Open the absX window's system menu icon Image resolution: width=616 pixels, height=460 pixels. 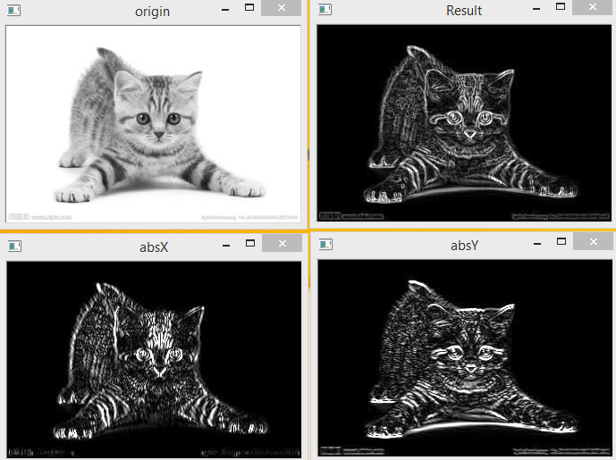click(x=13, y=245)
